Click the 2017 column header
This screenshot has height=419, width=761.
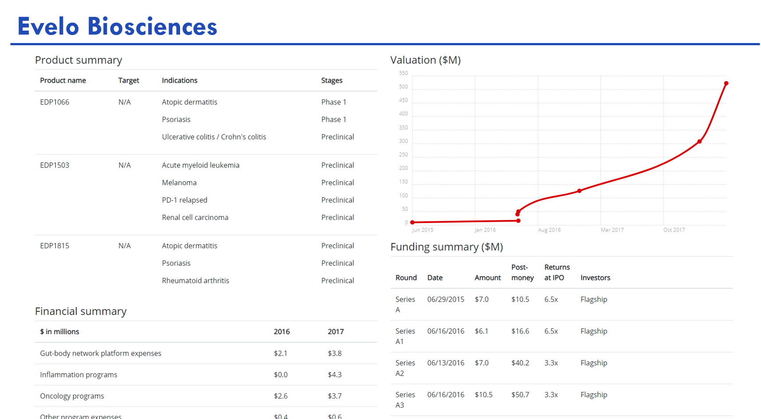tap(336, 332)
